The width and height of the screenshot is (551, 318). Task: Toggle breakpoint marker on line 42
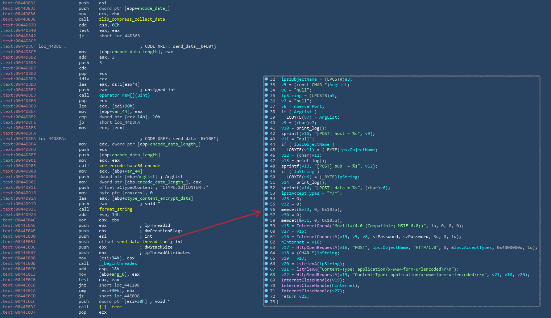click(x=266, y=133)
